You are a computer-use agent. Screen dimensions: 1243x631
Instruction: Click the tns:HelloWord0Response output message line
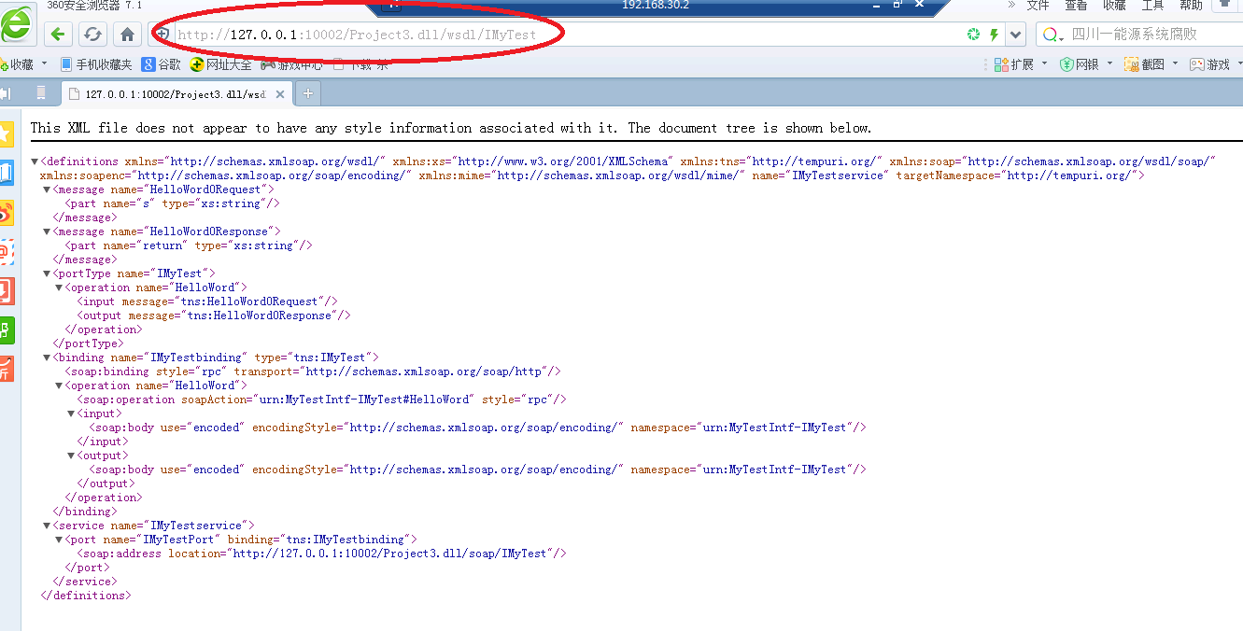pyautogui.click(x=214, y=315)
